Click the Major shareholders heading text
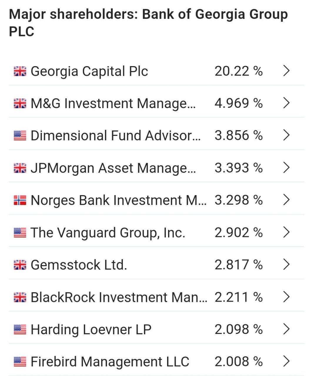 point(148,22)
